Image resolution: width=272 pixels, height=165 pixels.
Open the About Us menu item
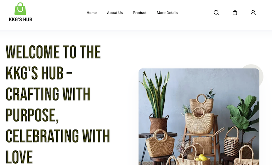coord(115,13)
